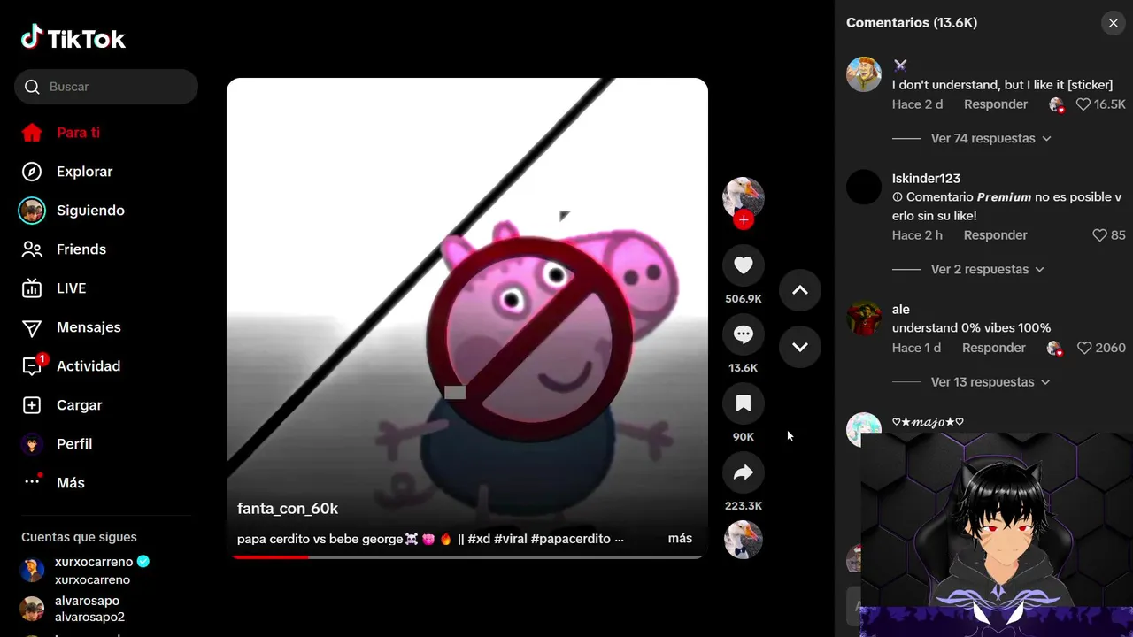Image resolution: width=1133 pixels, height=637 pixels.
Task: Click the compass icon beside Explorar
Action: 32,172
